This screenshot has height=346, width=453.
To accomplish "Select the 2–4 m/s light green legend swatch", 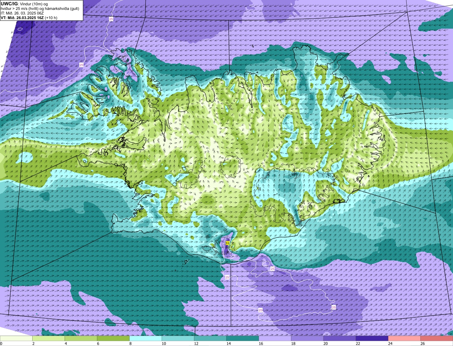I will pos(48,338).
